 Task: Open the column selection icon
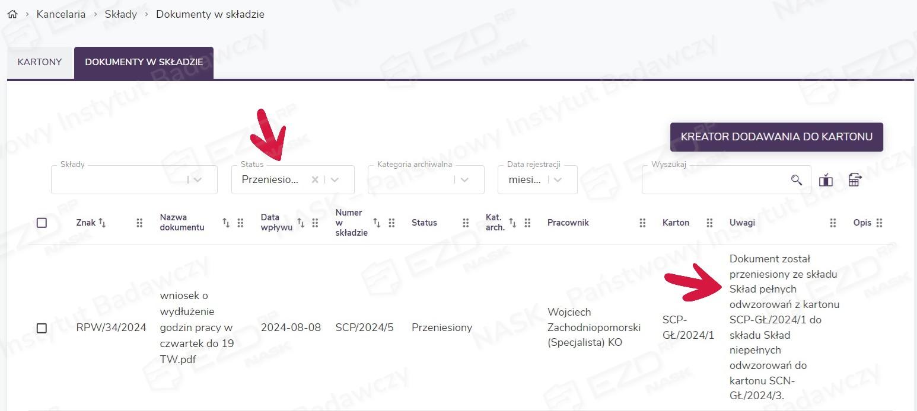pos(826,180)
